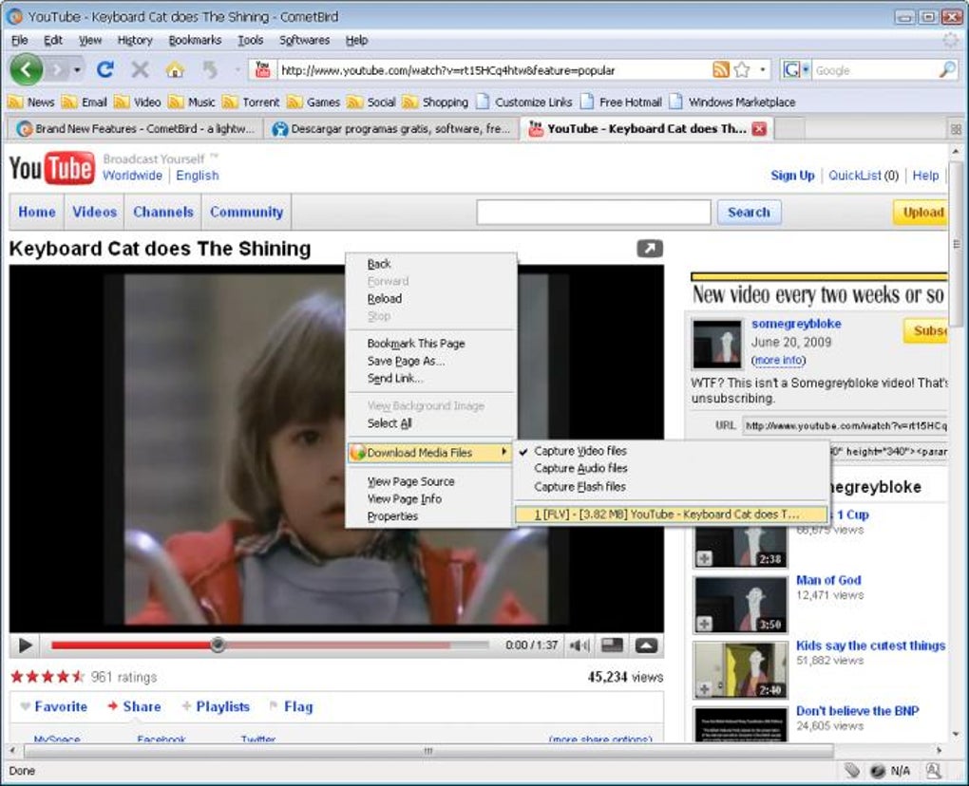The image size is (969, 786).
Task: Click the Flag link below video
Action: coord(292,706)
